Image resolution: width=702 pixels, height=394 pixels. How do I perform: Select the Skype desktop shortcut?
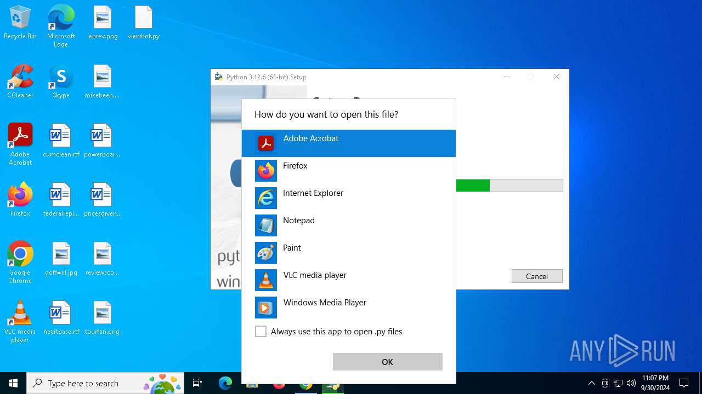click(61, 82)
